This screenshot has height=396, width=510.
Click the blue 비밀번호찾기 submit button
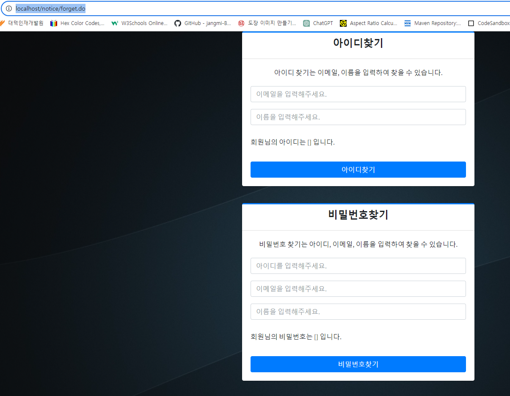(x=358, y=364)
